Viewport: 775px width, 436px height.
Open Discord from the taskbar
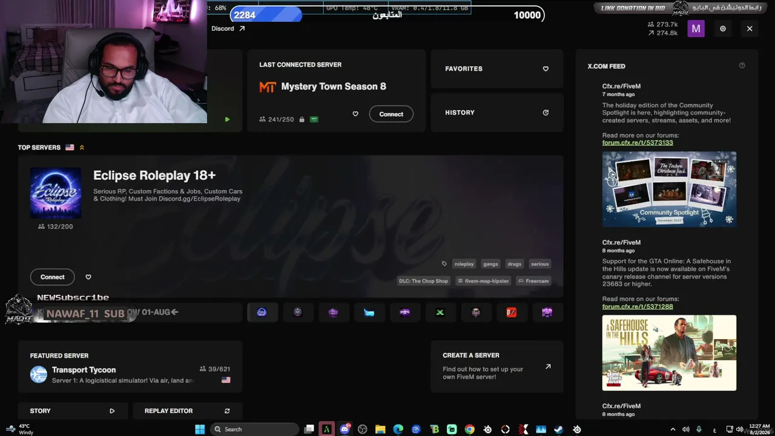tap(345, 429)
